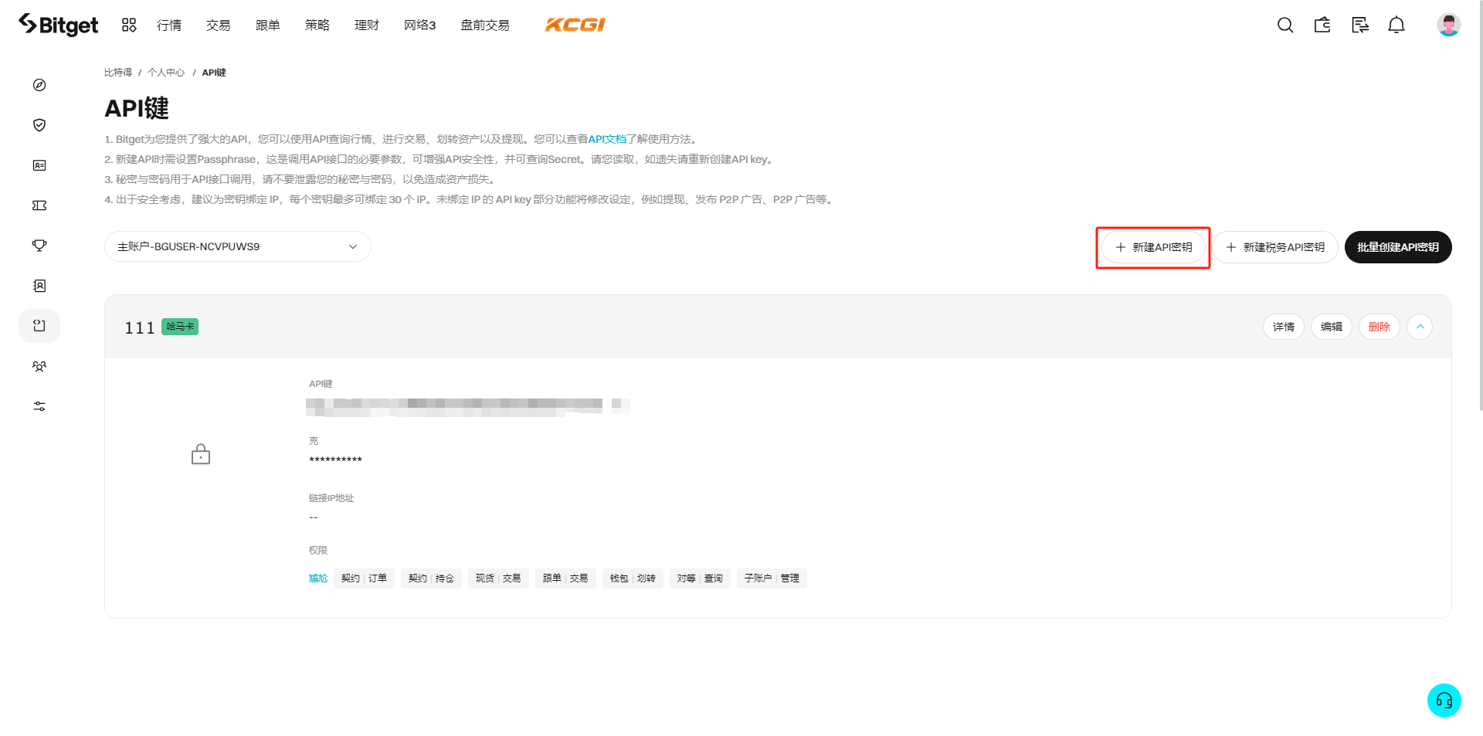Click the settings sliders icon in sidebar
1483x736 pixels.
(x=39, y=406)
